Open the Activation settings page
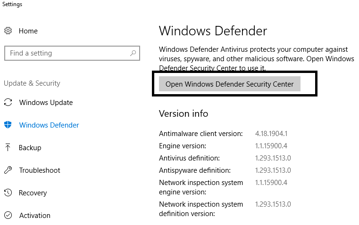Screen dimensions: 359x225 (x=35, y=216)
